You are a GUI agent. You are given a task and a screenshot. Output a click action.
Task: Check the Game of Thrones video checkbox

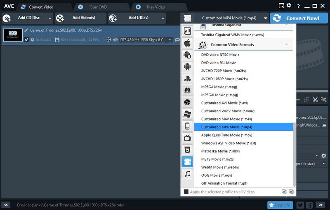coord(27,40)
